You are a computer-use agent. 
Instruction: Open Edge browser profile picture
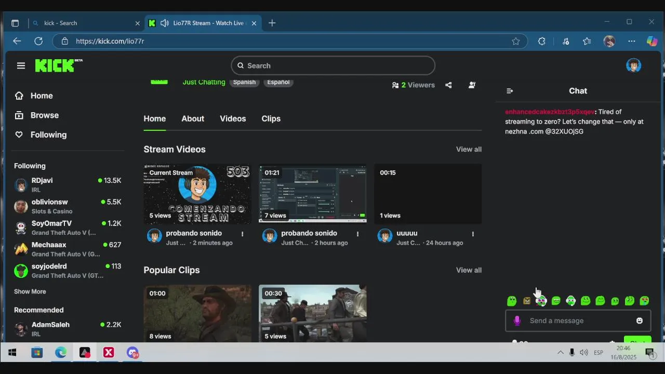[609, 41]
